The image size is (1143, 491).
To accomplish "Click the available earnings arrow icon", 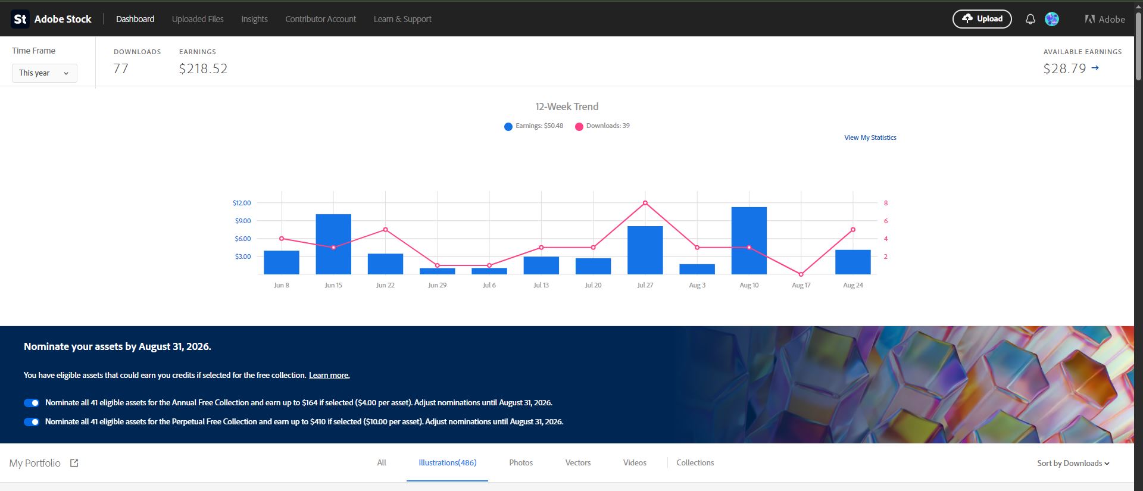I will click(x=1095, y=68).
